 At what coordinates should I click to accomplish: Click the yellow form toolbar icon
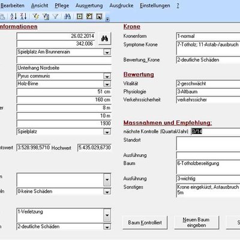click(89, 16)
